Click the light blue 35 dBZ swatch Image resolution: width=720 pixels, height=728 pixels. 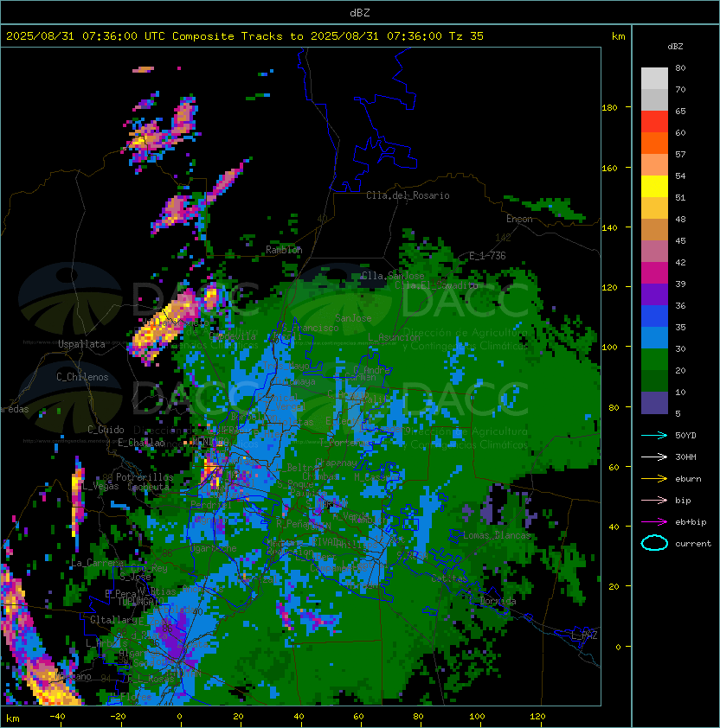pos(654,337)
